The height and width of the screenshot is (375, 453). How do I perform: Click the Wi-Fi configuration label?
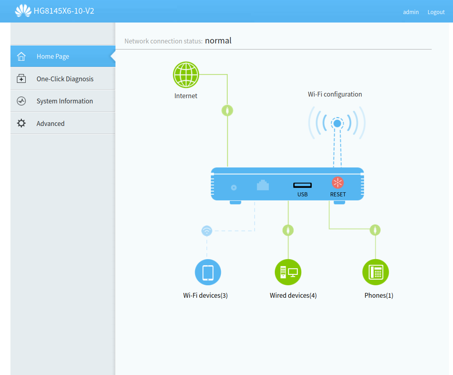click(x=335, y=95)
